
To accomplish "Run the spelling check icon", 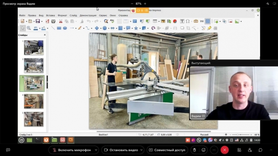I will pyautogui.click(x=112, y=21).
